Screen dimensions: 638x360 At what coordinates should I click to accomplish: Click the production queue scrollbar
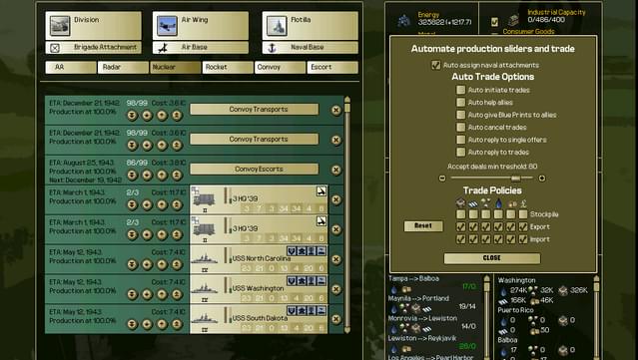click(347, 214)
